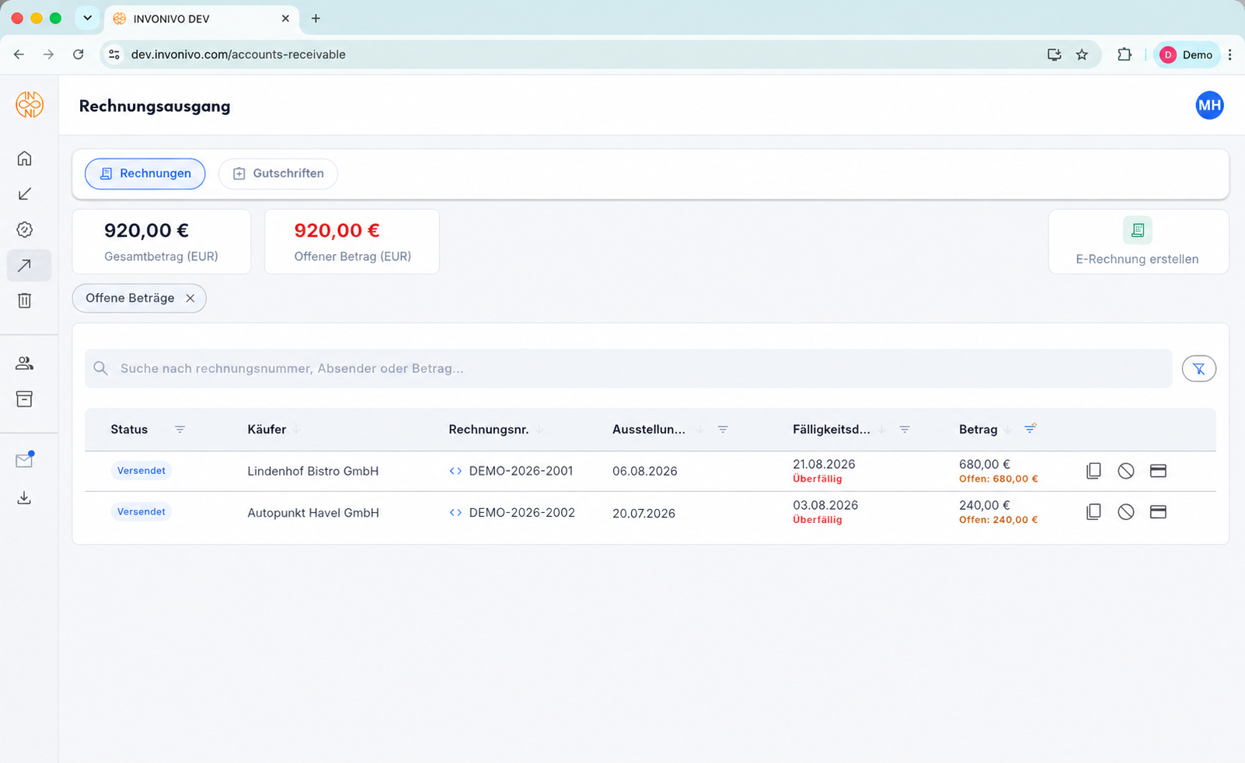
Task: Clear all filters with funnel button
Action: point(1199,368)
